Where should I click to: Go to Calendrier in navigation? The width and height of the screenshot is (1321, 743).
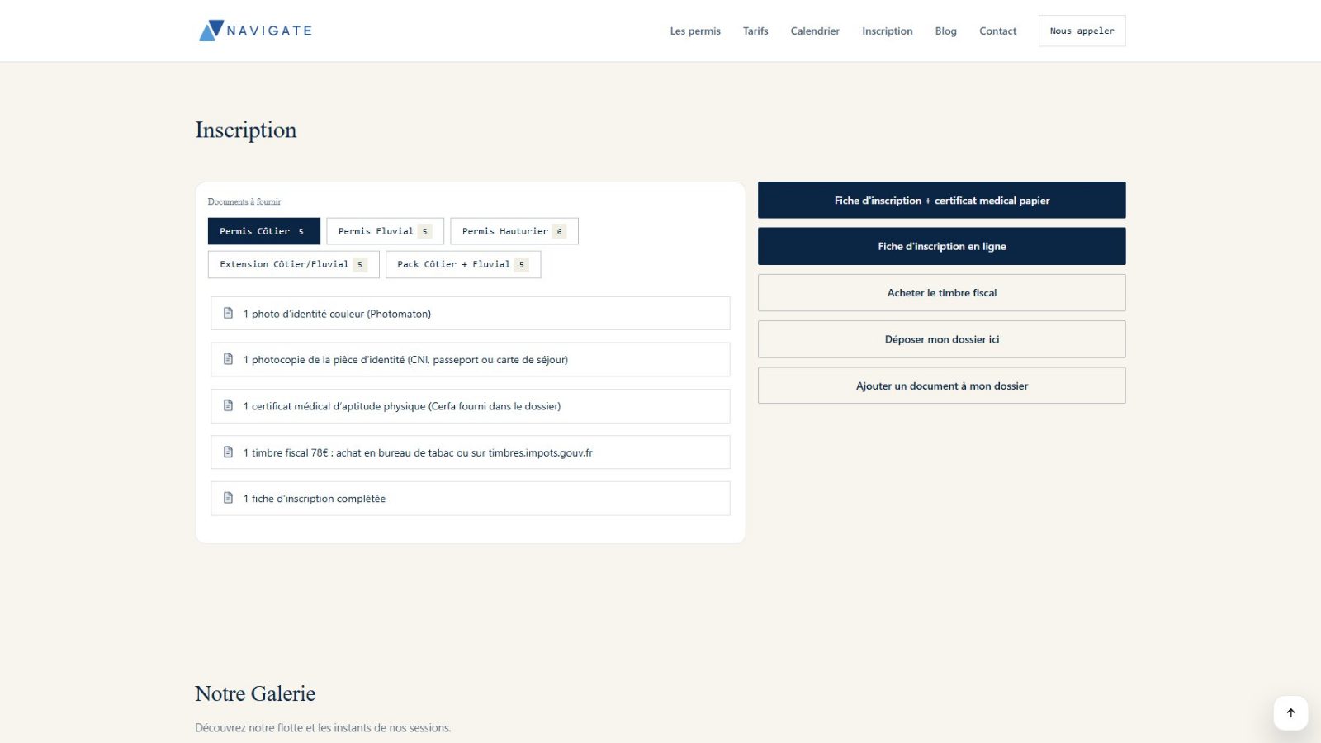[x=815, y=31]
